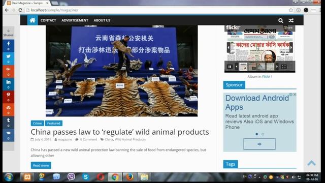Open site search magnifier icon
The width and height of the screenshot is (325, 183).
pos(281,20)
